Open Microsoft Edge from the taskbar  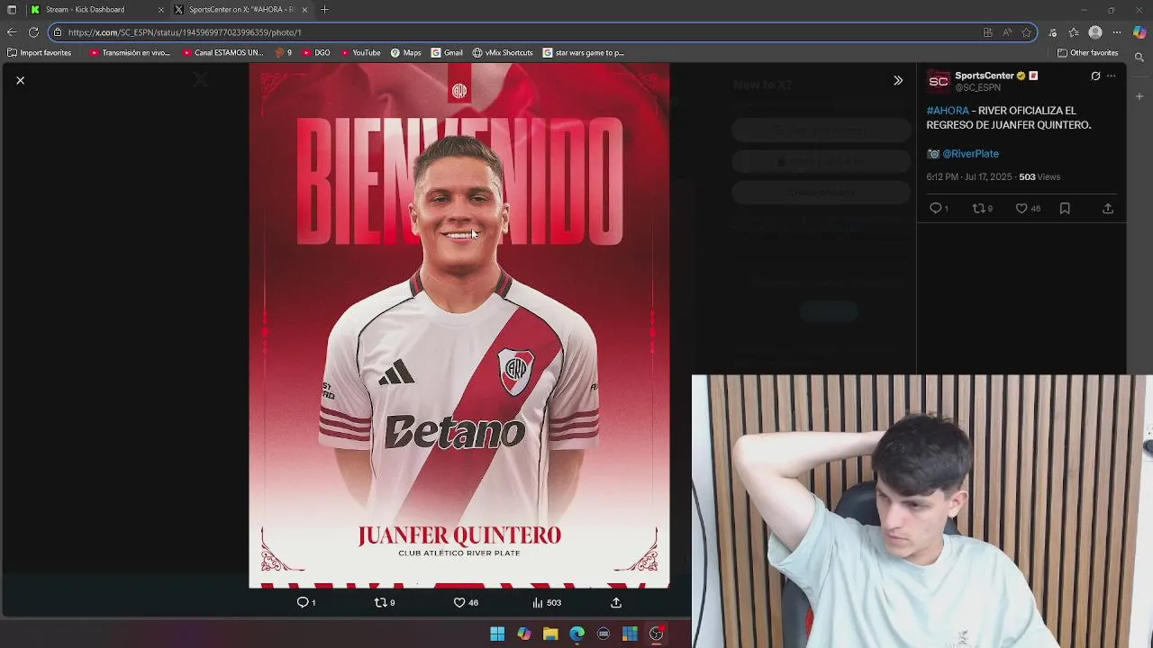coord(576,634)
